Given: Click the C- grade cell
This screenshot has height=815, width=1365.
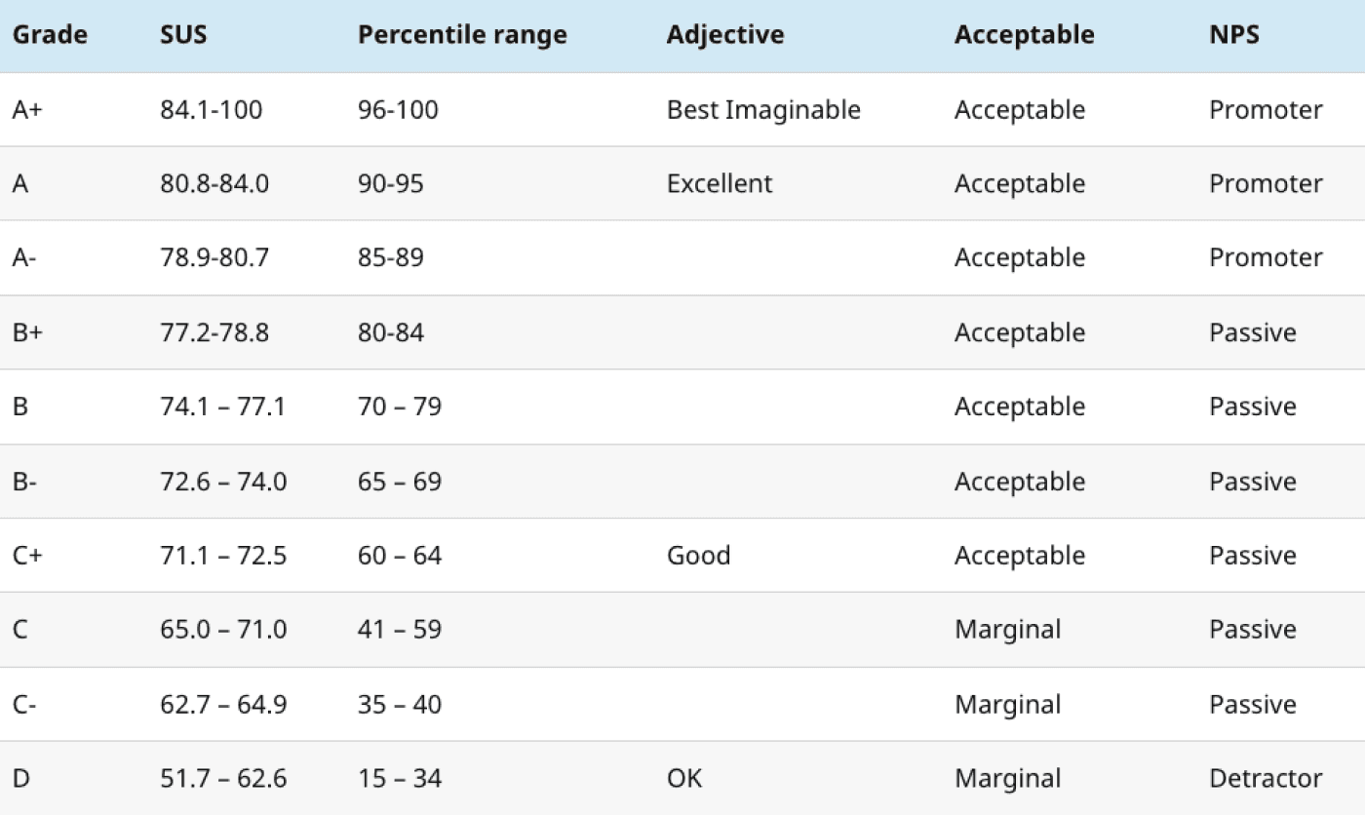Looking at the screenshot, I should (x=25, y=705).
